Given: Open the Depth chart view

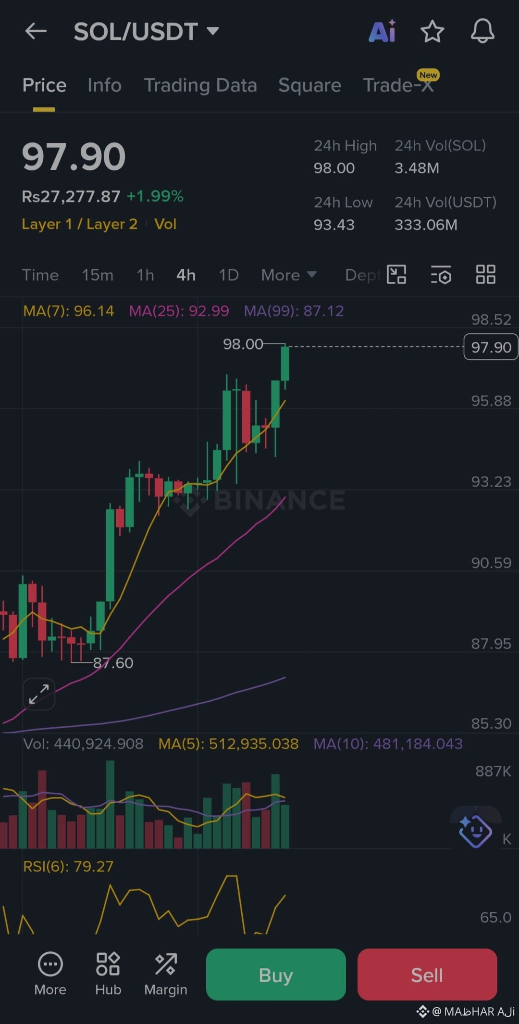Looking at the screenshot, I should 363,275.
